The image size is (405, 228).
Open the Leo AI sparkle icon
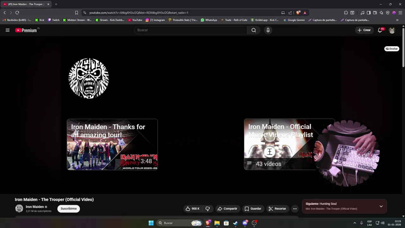pos(381,13)
